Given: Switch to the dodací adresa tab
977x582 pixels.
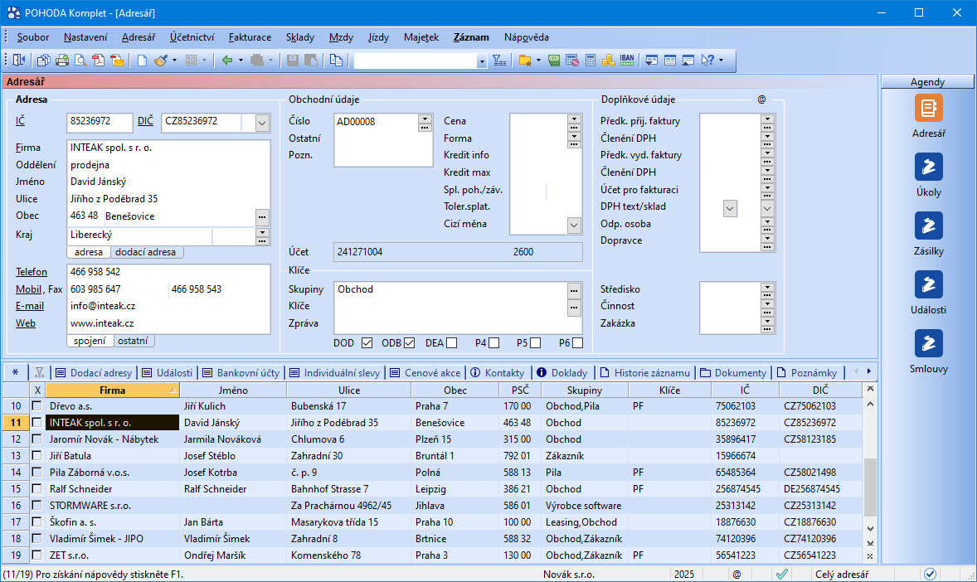Looking at the screenshot, I should coord(146,252).
